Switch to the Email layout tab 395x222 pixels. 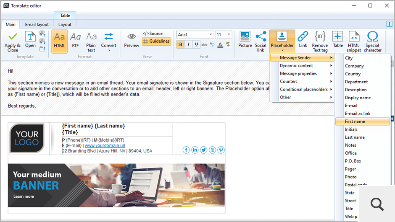(x=37, y=24)
